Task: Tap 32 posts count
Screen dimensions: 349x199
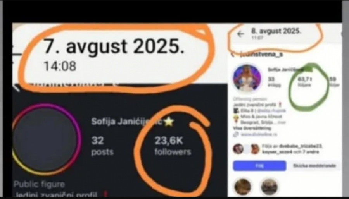Action: point(102,146)
